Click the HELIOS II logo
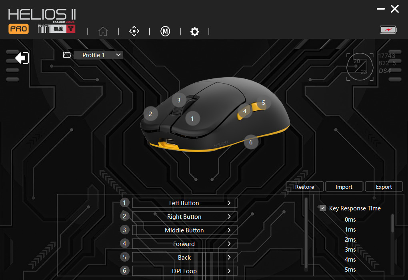408x280 pixels. (42, 14)
